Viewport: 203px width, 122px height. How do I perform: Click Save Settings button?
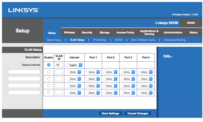(x=110, y=113)
